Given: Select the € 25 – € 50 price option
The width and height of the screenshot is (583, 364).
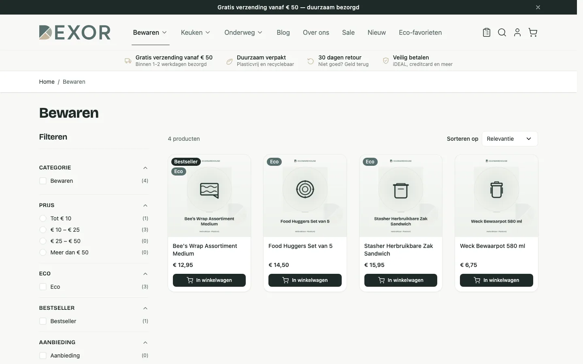Looking at the screenshot, I should coord(43,241).
